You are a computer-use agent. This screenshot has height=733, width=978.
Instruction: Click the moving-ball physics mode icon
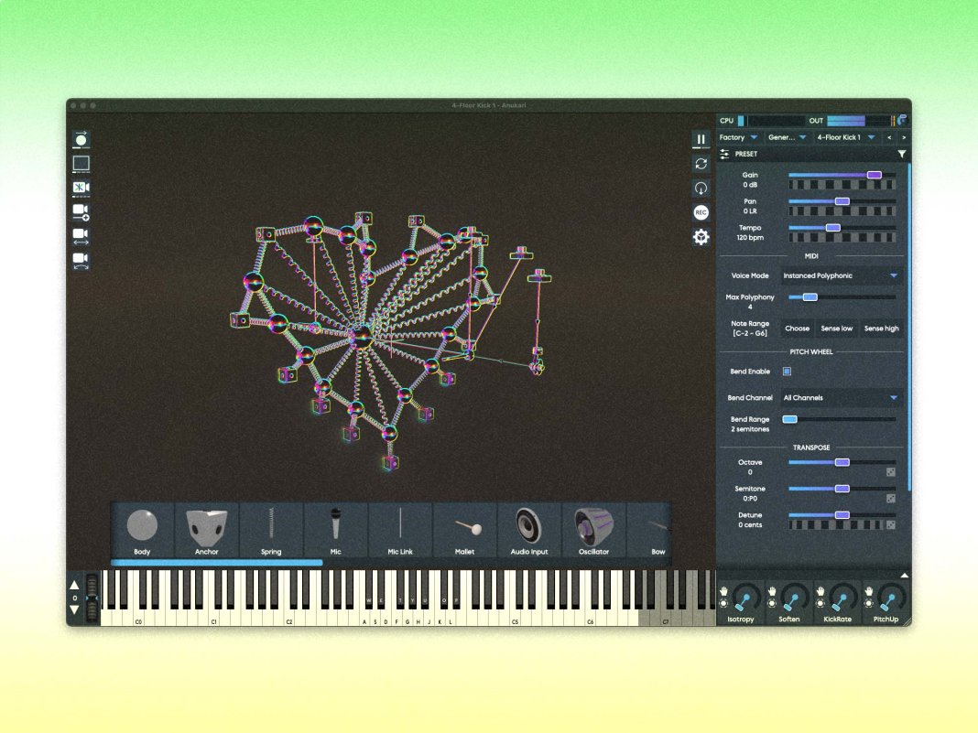[x=81, y=139]
